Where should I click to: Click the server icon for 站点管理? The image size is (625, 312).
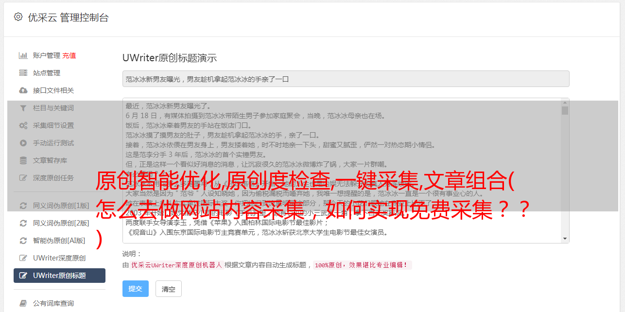click(23, 73)
